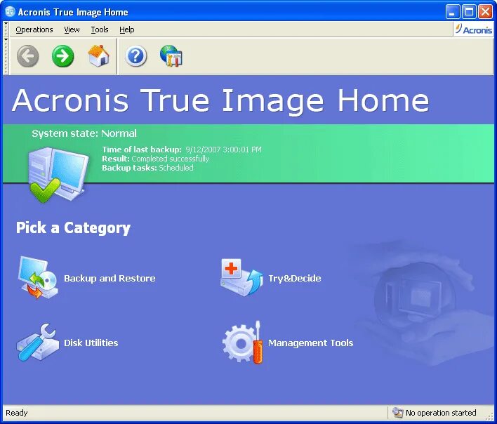Open the Tools menu
The width and height of the screenshot is (497, 424).
click(100, 29)
